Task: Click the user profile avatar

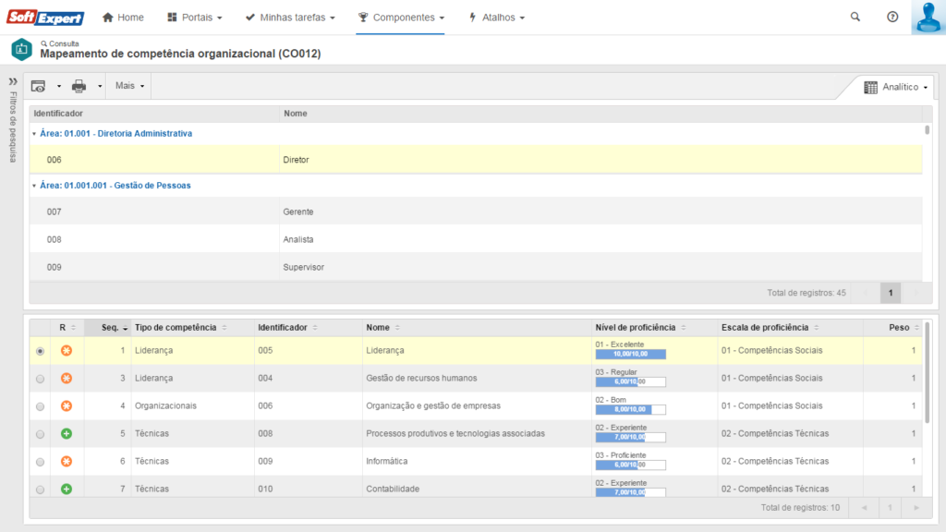Action: 927,18
